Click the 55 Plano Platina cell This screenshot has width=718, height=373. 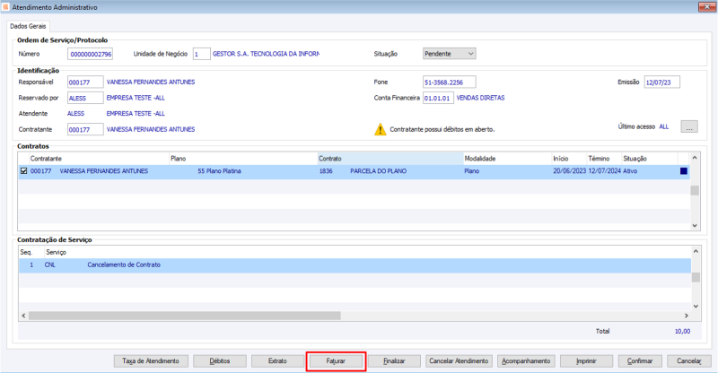point(219,171)
